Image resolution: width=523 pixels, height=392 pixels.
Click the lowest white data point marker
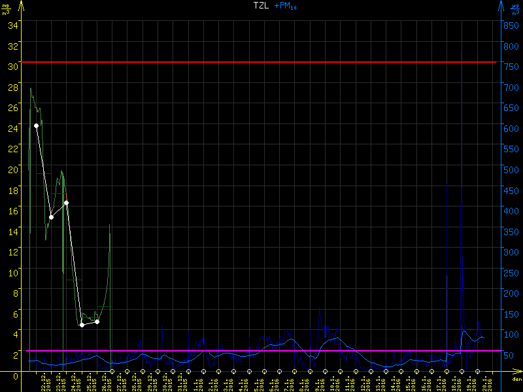(x=82, y=325)
